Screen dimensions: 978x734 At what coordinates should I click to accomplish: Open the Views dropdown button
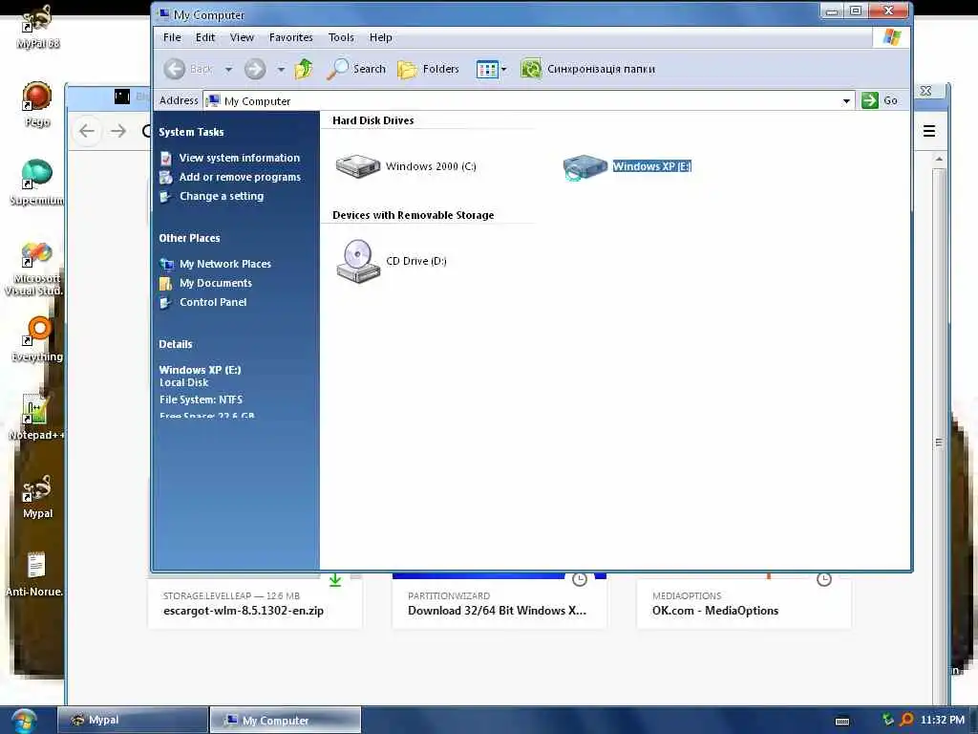491,69
